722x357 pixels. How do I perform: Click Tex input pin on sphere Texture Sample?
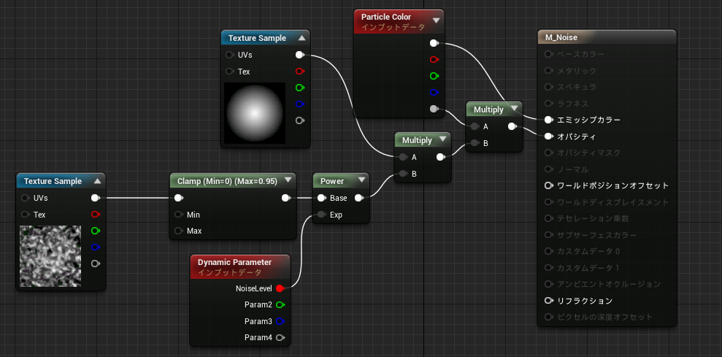[x=230, y=72]
